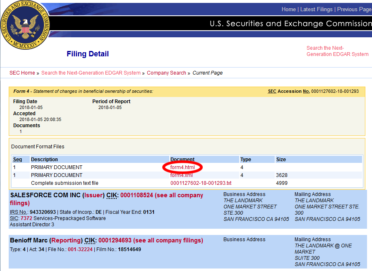This screenshot has width=372, height=271.
Task: Click the Filing Detail page heading
Action: (x=87, y=54)
